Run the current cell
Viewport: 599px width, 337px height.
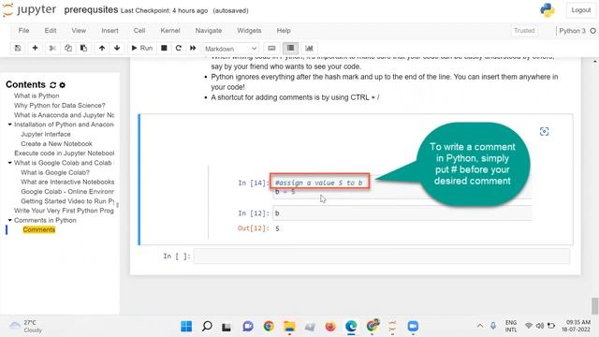click(141, 48)
